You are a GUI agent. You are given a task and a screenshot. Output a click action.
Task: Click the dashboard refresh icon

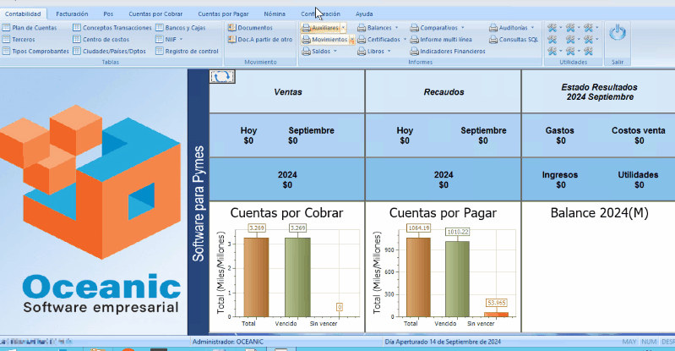point(222,76)
